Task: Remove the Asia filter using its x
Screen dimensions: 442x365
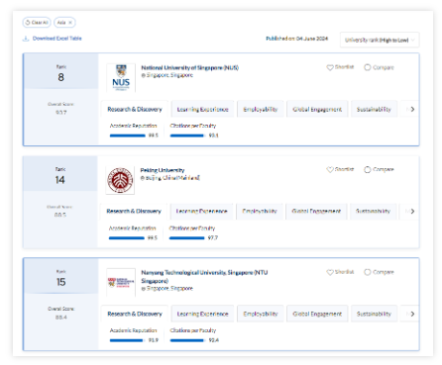Action: [70, 23]
